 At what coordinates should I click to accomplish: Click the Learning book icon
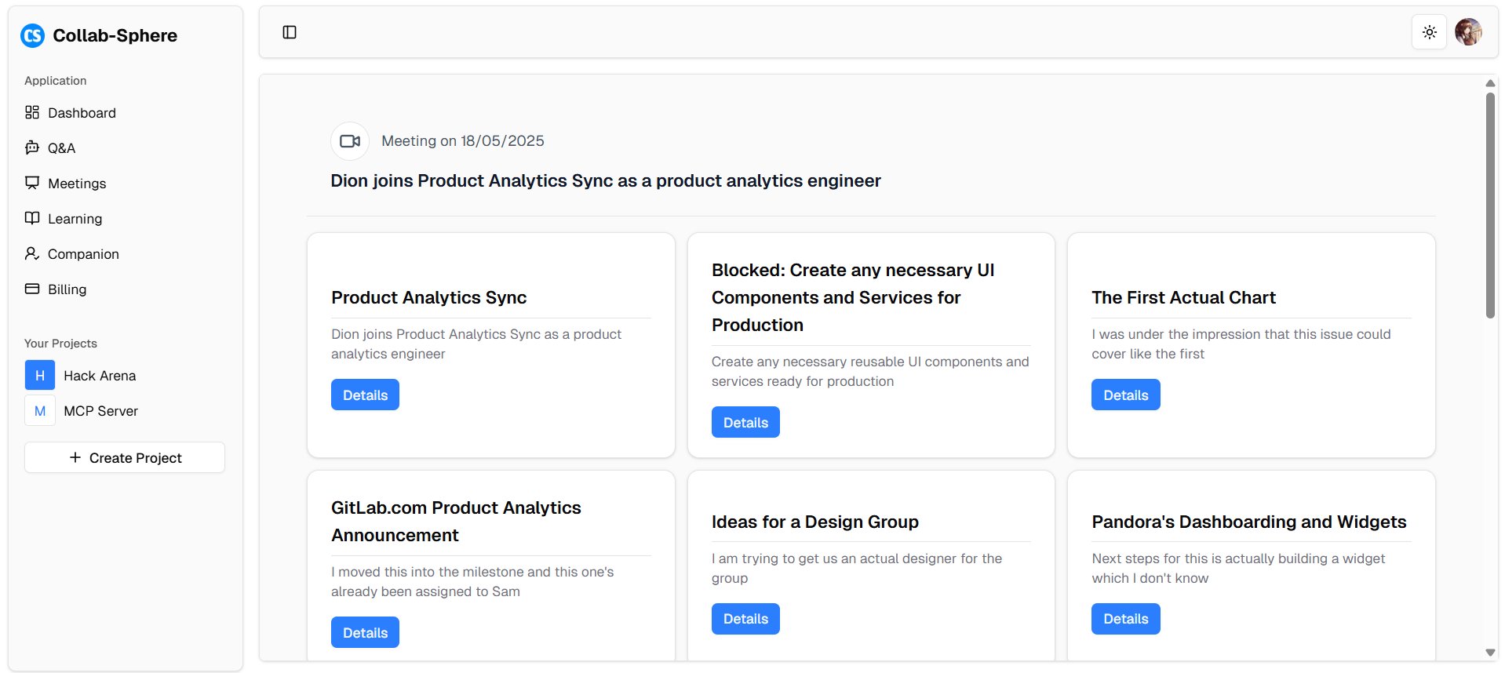[32, 218]
